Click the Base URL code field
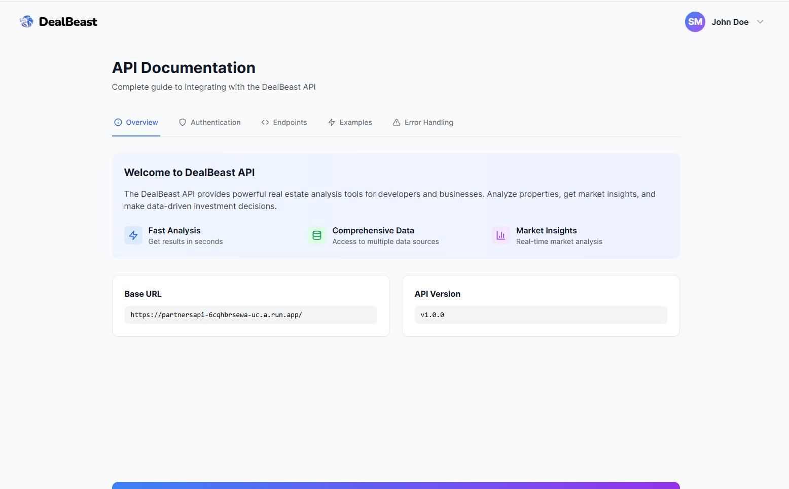This screenshot has height=489, width=789. point(250,315)
